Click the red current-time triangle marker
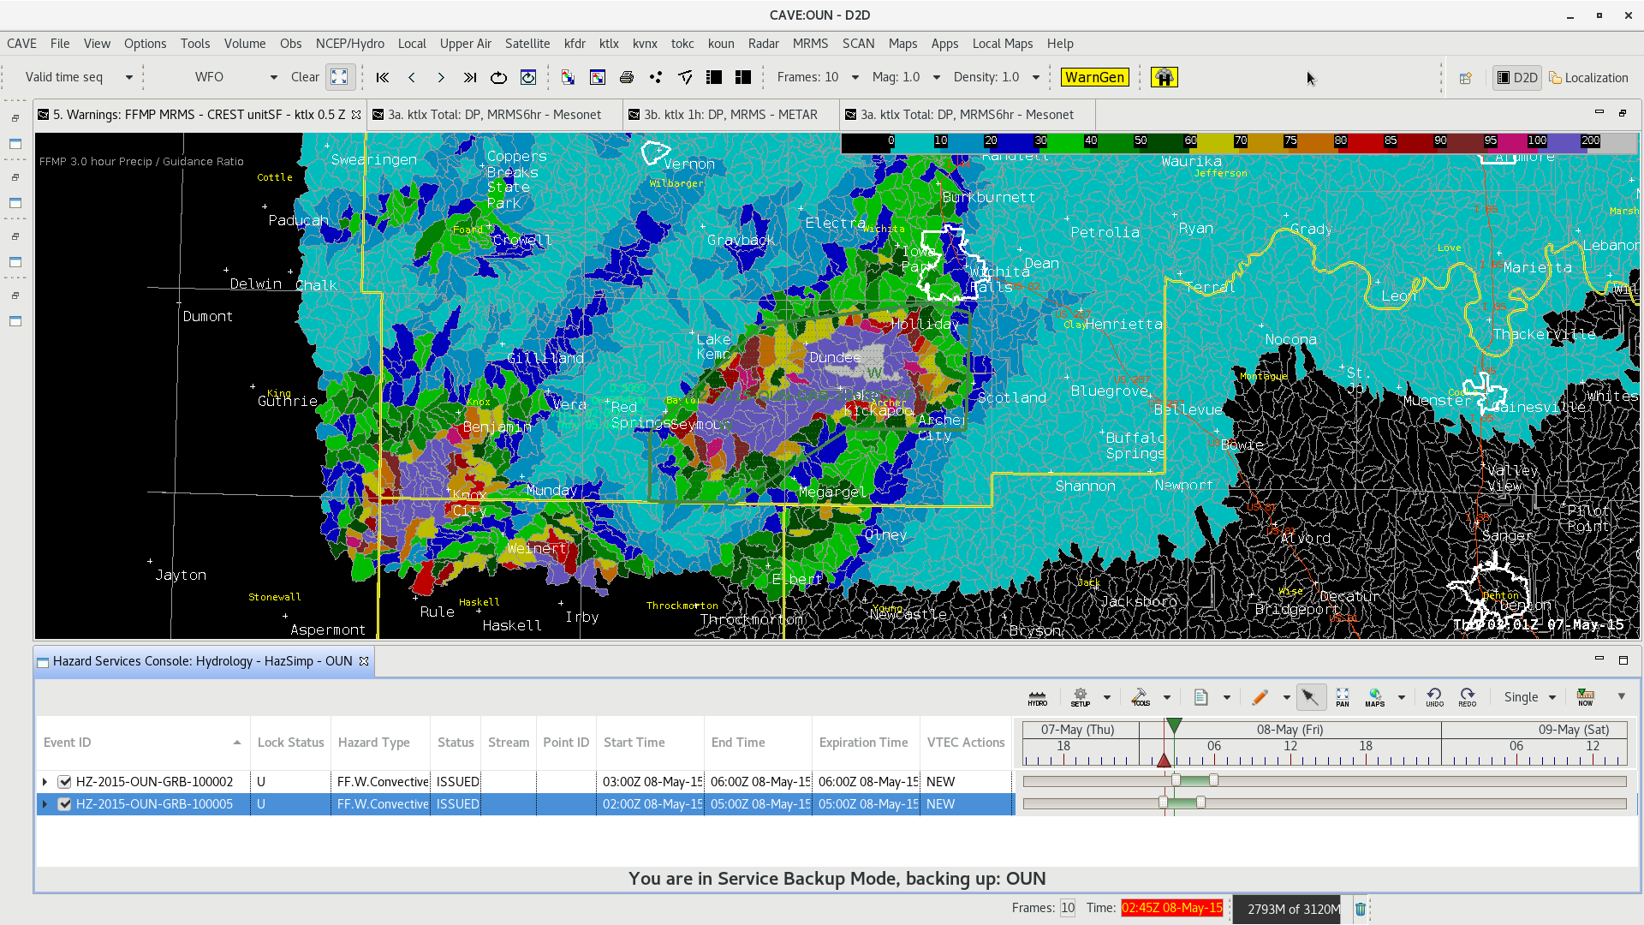1644x925 pixels. click(x=1164, y=761)
